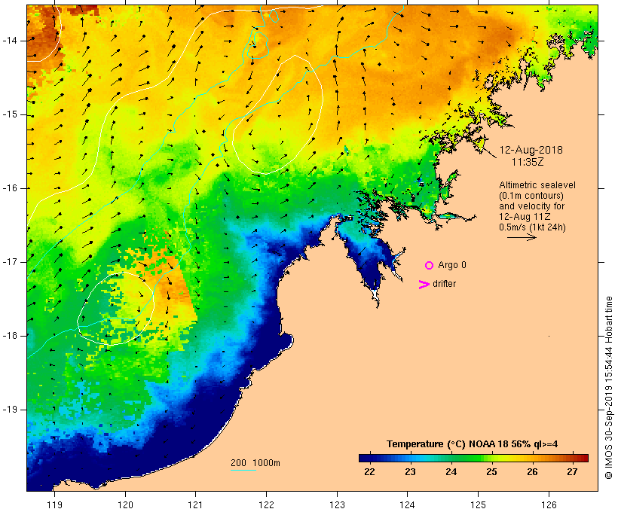Click the longitude label '120'
The width and height of the screenshot is (618, 512).
[125, 504]
